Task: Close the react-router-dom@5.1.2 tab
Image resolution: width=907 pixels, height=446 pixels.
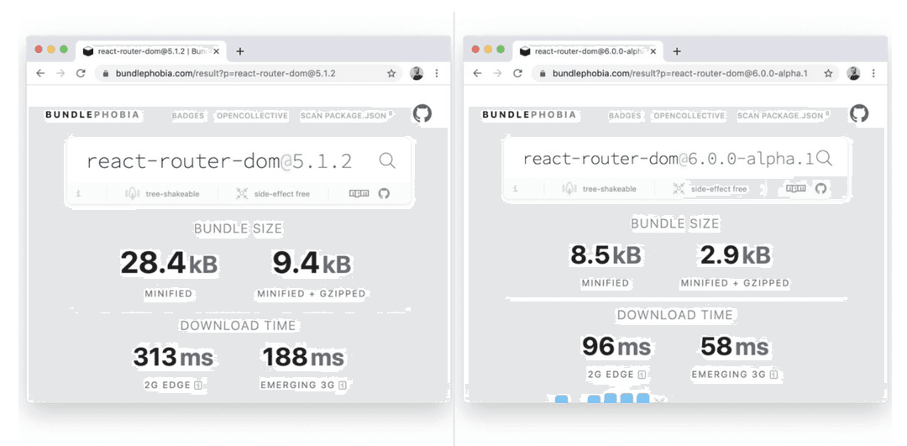Action: [217, 51]
